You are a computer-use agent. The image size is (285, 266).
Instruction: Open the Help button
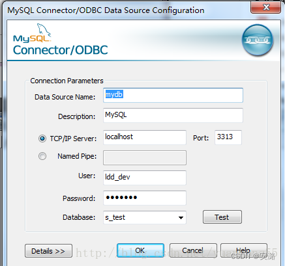[x=244, y=250]
